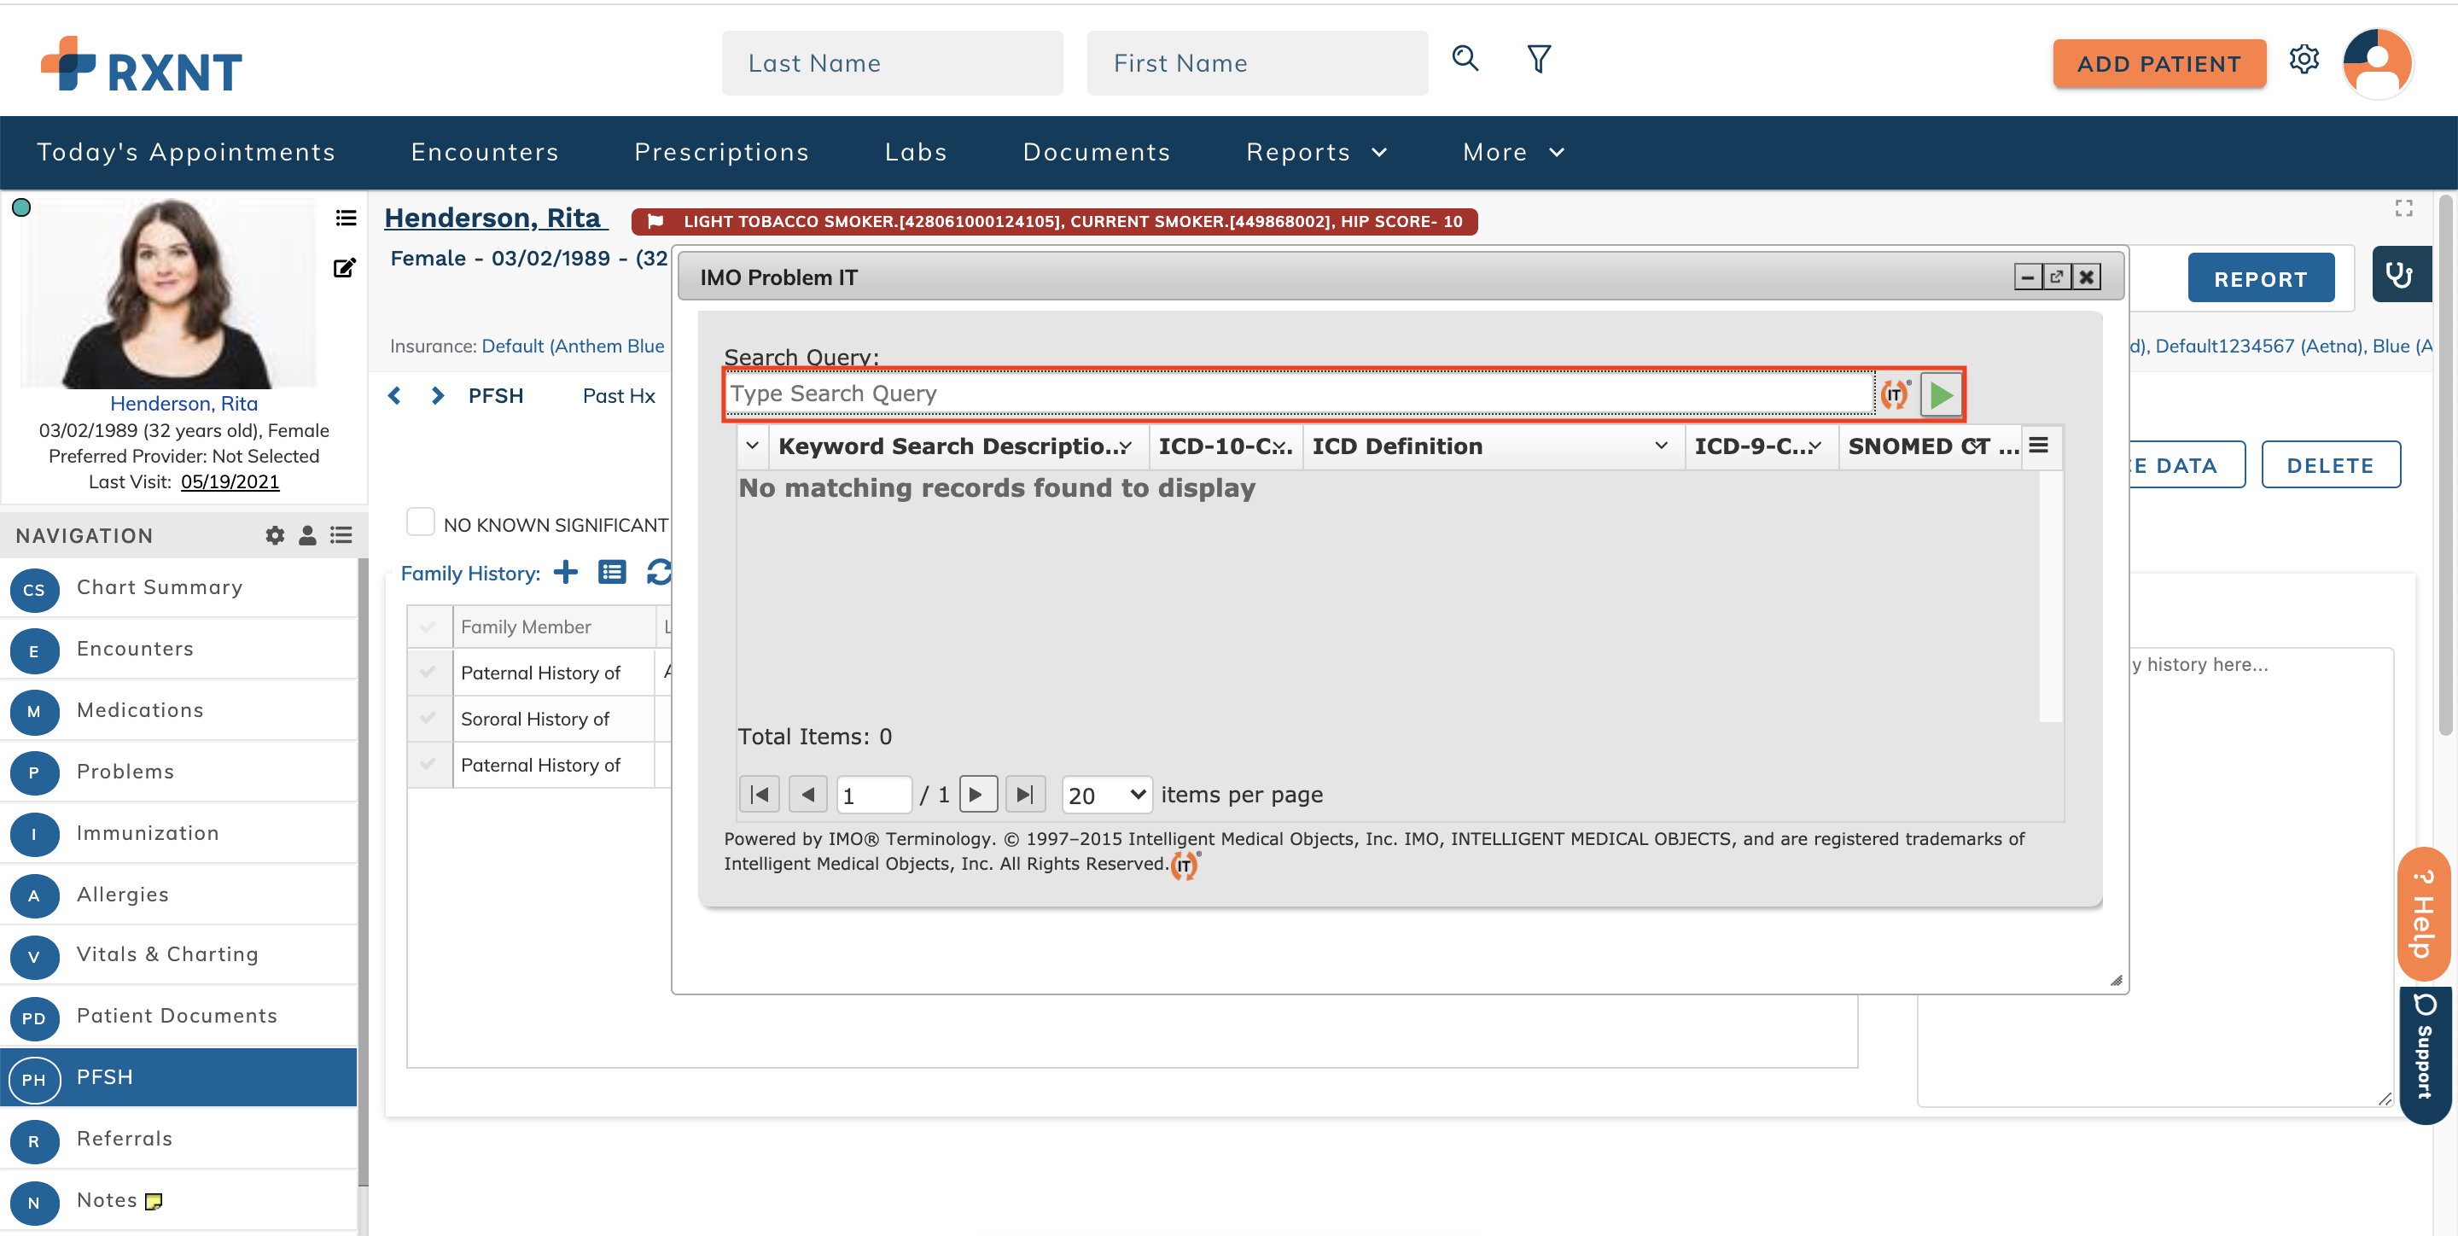Screen dimensions: 2458x1236
Task: Uncheck the Sororal History of row
Action: pyautogui.click(x=428, y=719)
